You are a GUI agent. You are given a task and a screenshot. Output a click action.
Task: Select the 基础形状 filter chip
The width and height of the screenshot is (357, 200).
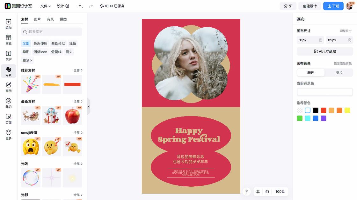tap(58, 43)
